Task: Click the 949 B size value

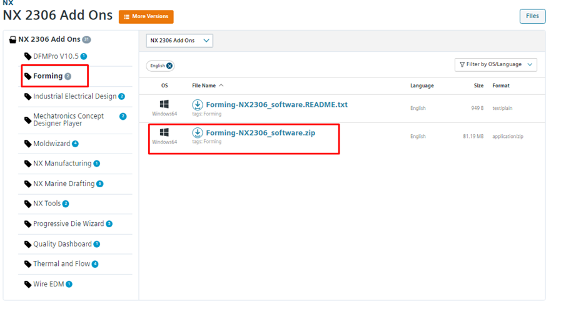Action: tap(477, 108)
